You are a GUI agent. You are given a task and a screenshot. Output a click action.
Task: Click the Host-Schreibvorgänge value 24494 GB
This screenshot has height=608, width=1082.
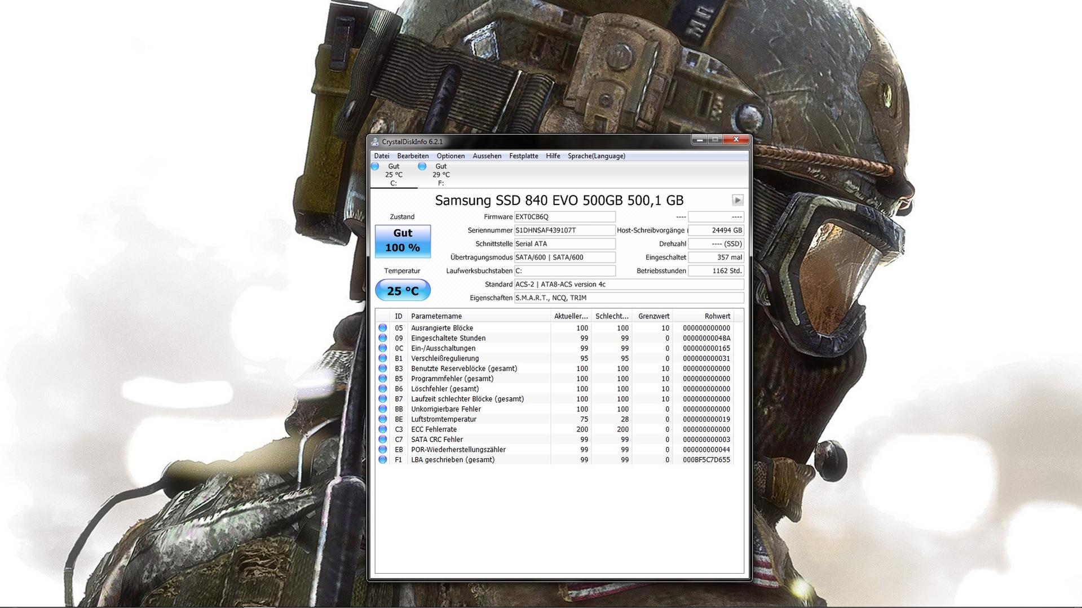pos(716,230)
